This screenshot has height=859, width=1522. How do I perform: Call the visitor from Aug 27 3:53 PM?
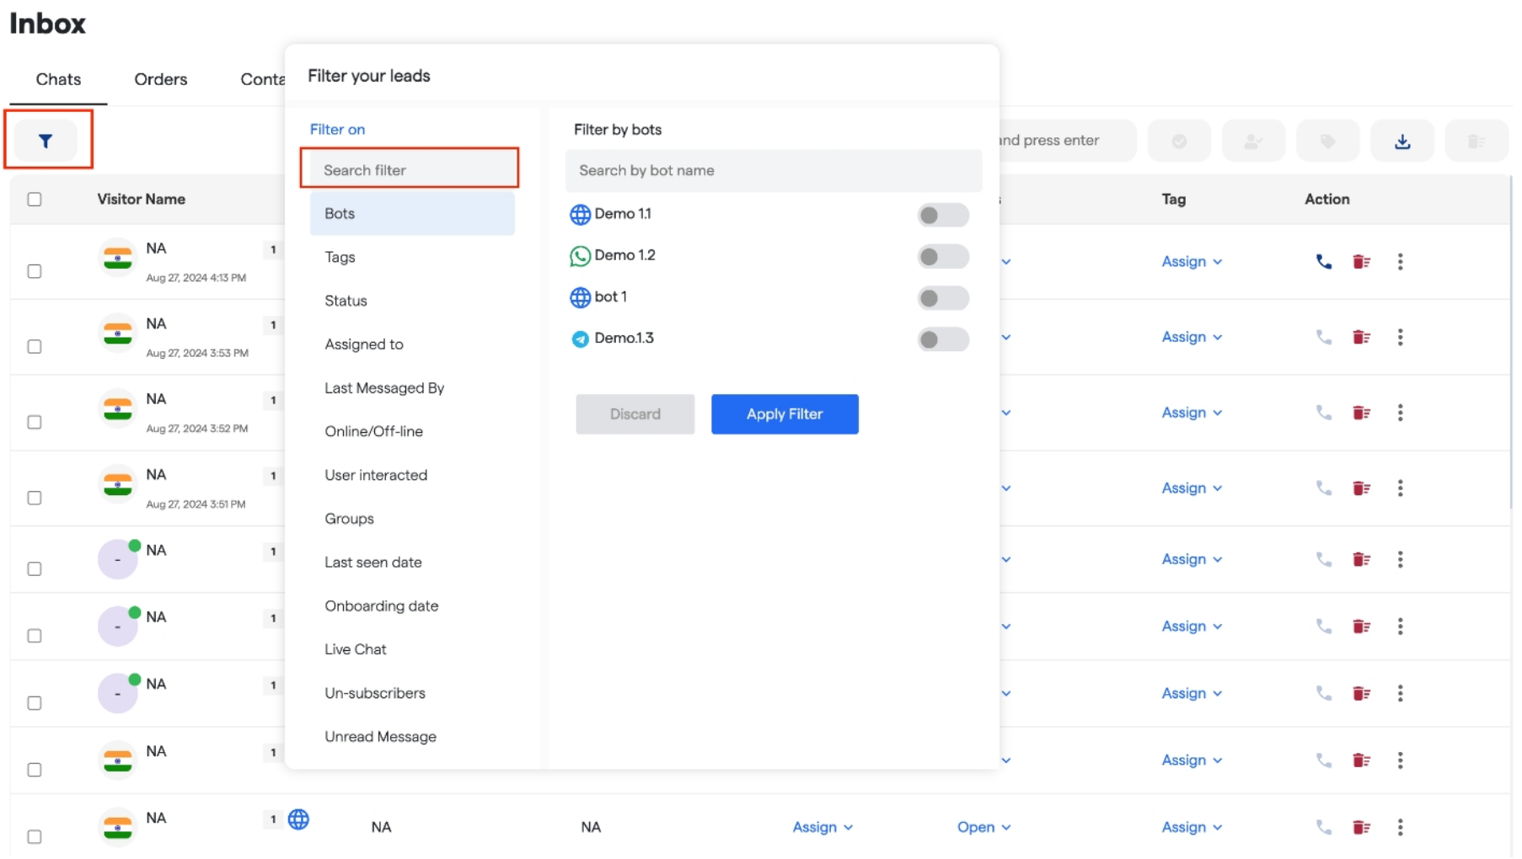[1324, 337]
